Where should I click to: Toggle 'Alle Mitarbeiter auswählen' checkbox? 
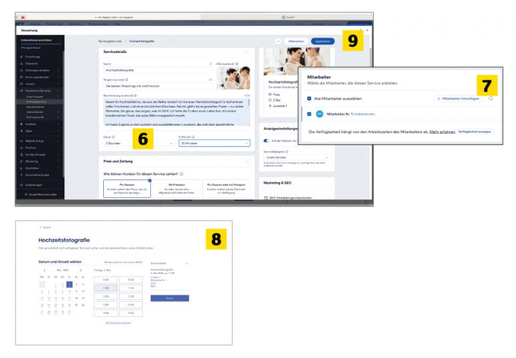tap(309, 98)
